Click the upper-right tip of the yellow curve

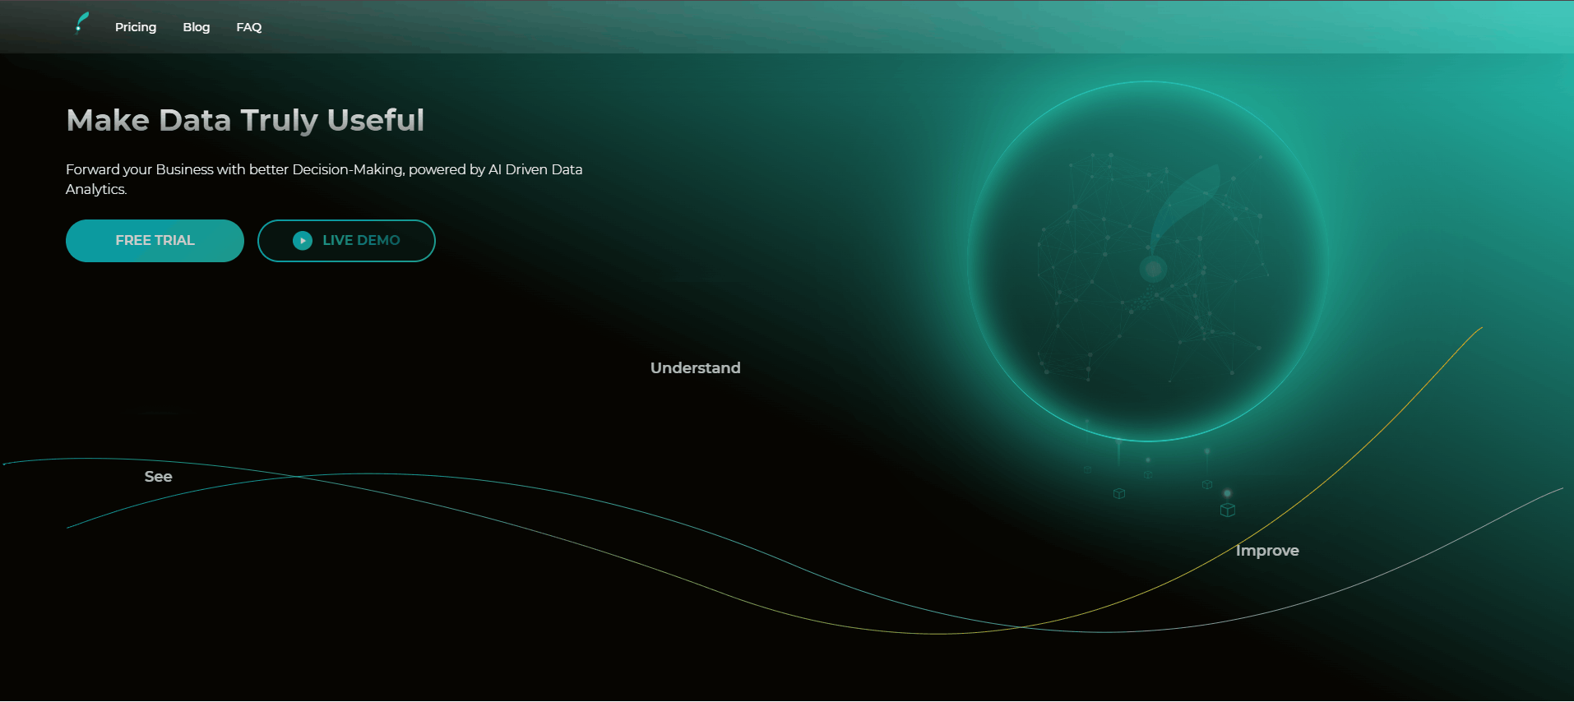click(x=1480, y=328)
